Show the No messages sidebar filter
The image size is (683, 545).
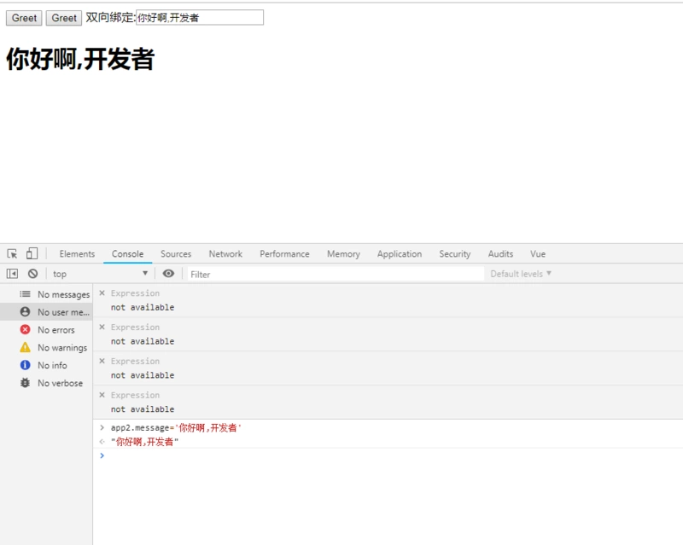click(x=62, y=294)
